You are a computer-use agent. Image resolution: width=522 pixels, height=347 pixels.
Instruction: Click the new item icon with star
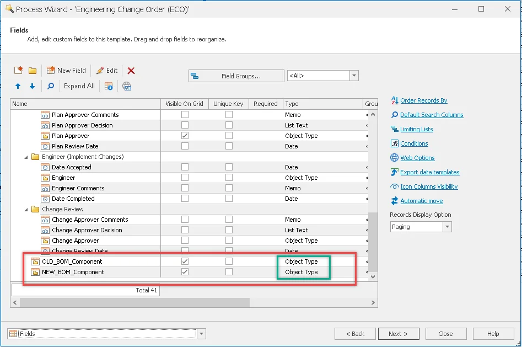(x=19, y=71)
